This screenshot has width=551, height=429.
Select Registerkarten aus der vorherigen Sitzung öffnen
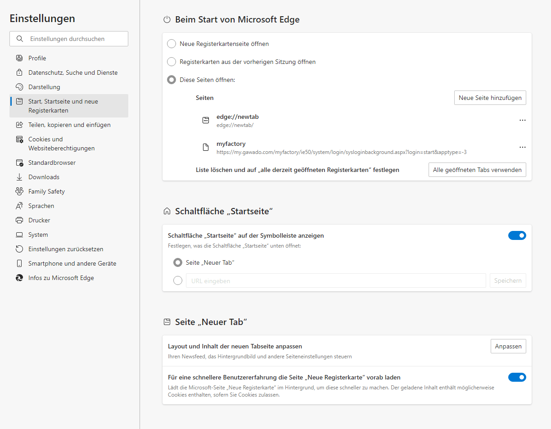(x=172, y=62)
